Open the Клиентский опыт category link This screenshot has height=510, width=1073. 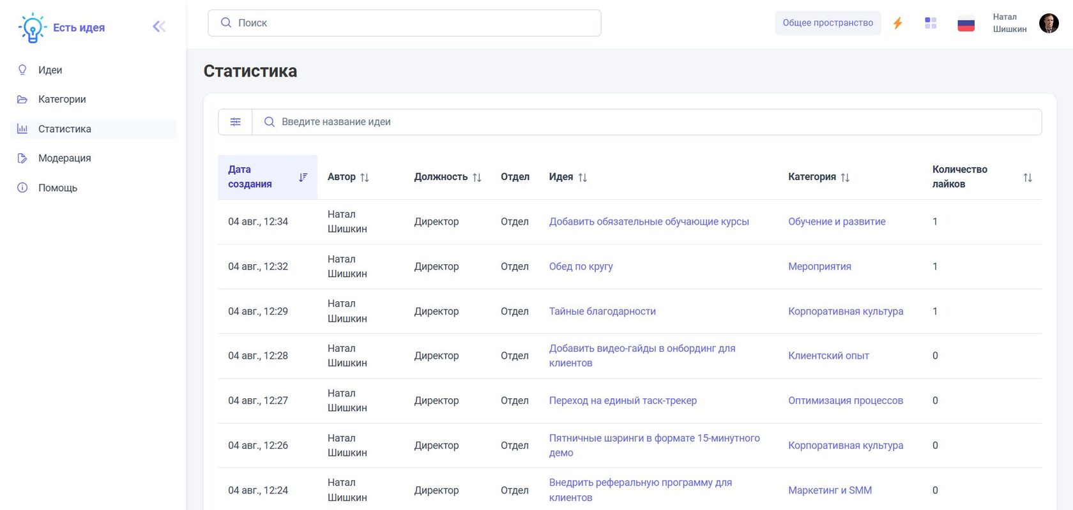point(828,356)
